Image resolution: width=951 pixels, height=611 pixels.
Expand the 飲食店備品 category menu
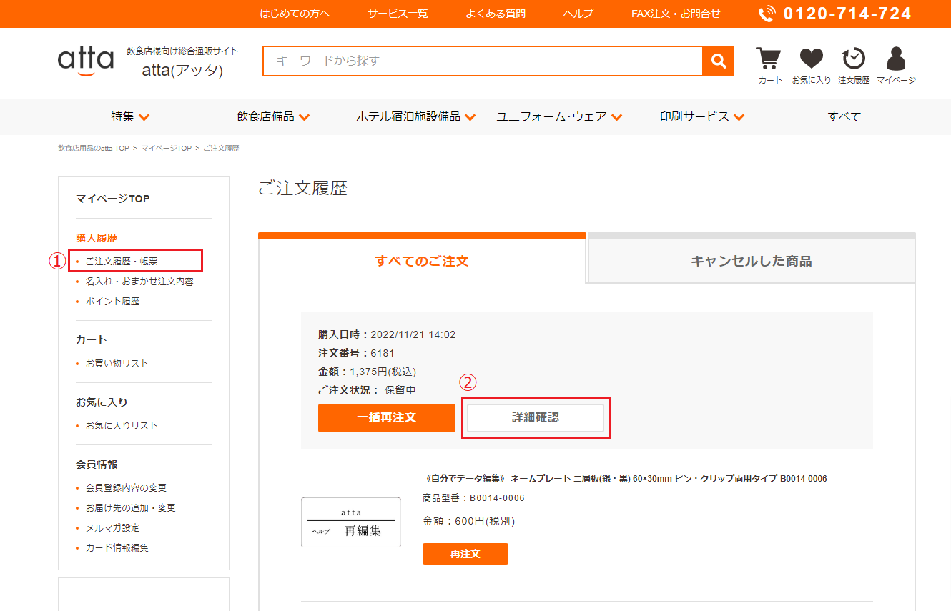tap(273, 117)
